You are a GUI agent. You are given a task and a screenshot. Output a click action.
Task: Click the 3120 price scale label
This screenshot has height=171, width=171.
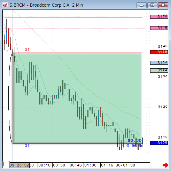tap(163, 107)
